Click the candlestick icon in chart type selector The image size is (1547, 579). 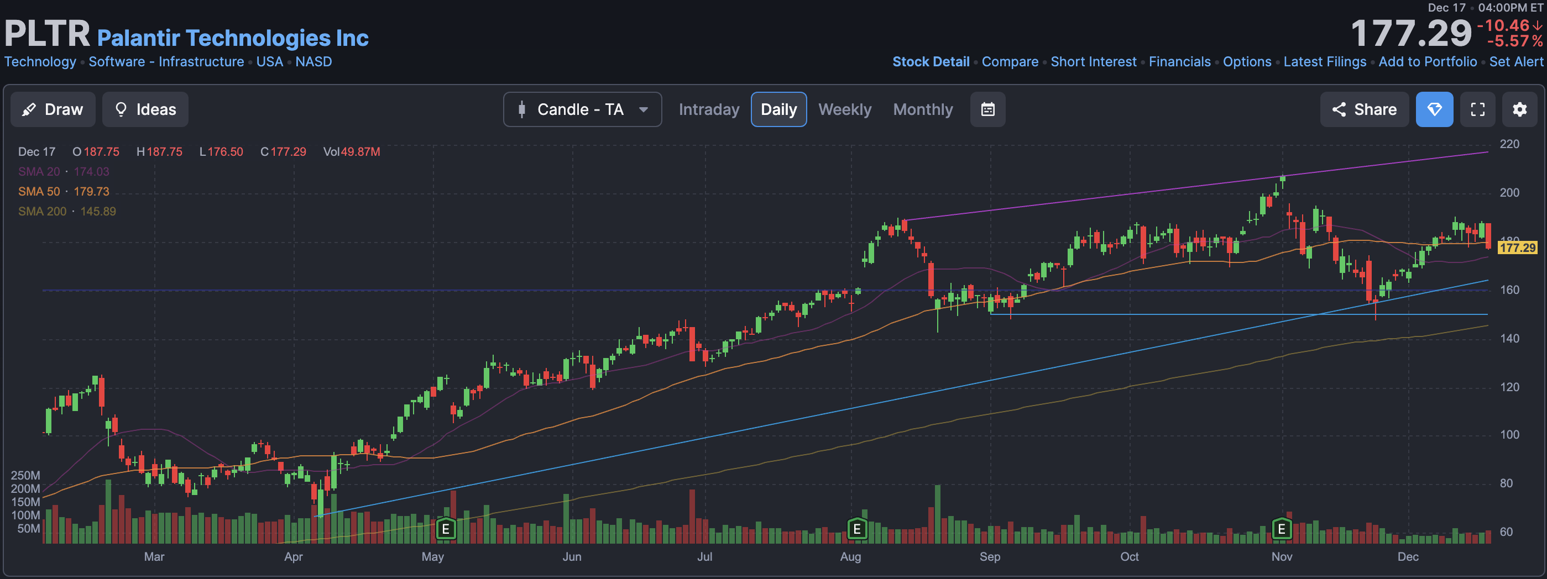pos(522,109)
